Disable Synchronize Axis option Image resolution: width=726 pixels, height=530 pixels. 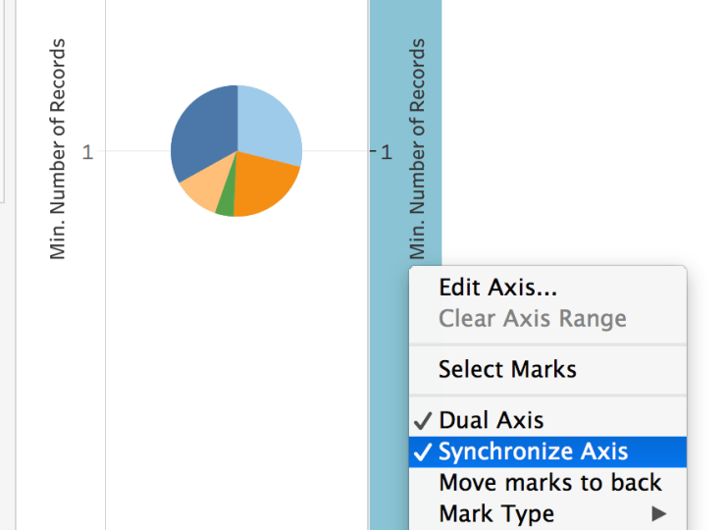(x=533, y=451)
